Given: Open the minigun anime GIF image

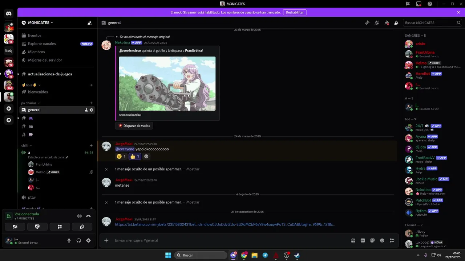Looking at the screenshot, I should coord(167,83).
